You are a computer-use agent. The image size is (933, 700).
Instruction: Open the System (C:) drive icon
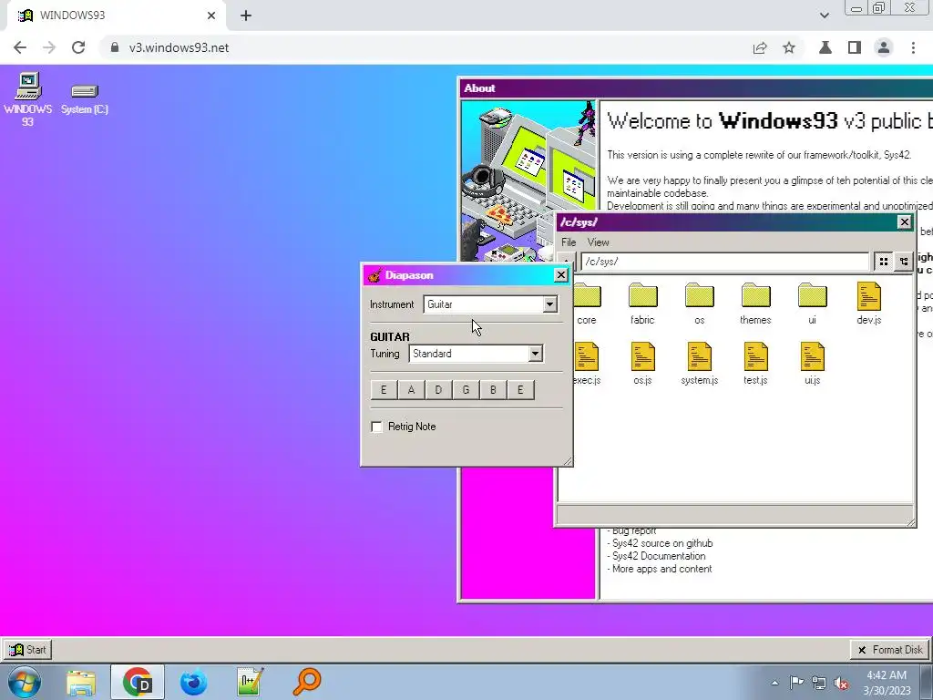click(84, 98)
